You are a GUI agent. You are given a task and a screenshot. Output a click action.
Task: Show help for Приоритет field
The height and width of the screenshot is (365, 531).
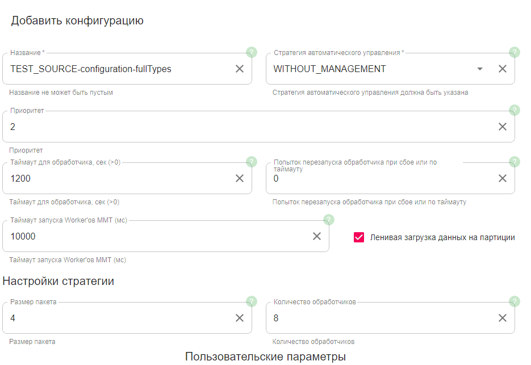515,110
